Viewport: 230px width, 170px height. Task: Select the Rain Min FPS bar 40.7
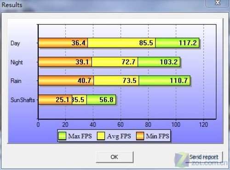[66, 81]
